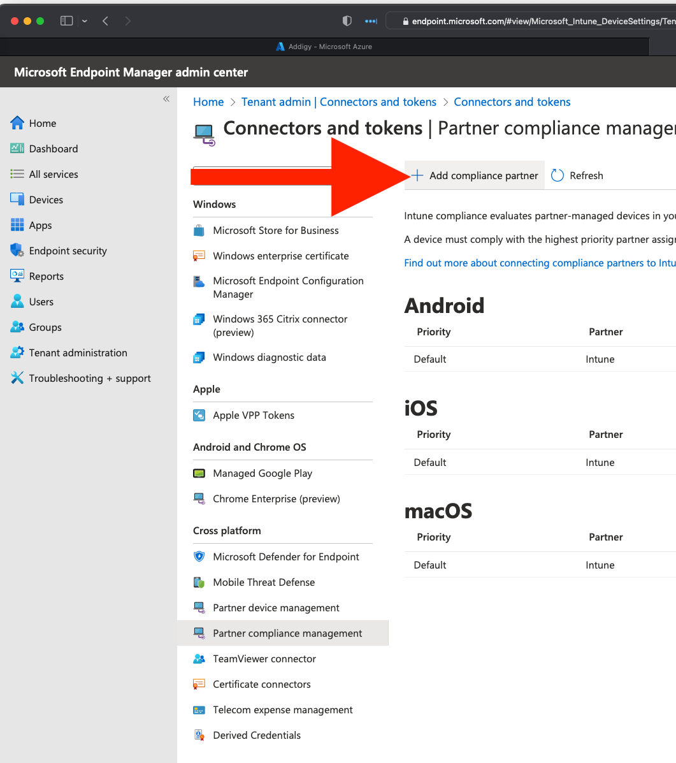Viewport: 676px width, 763px height.
Task: Open Apple VPP Tokens settings
Action: click(253, 415)
